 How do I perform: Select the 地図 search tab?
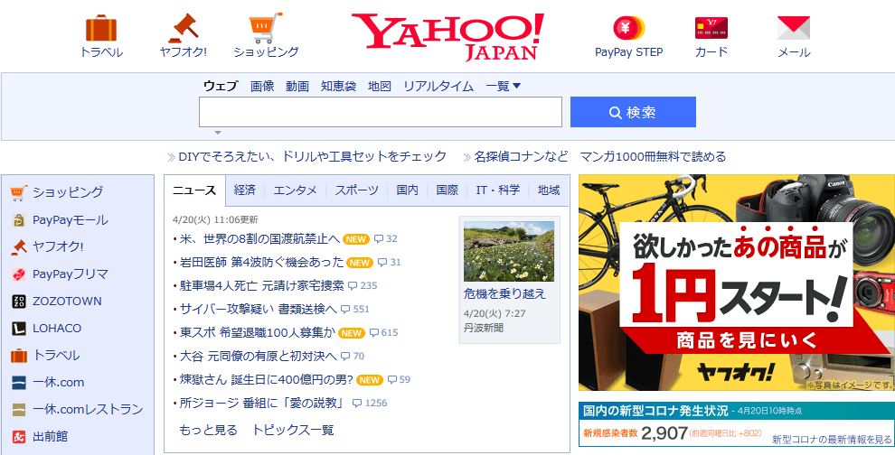pyautogui.click(x=380, y=86)
